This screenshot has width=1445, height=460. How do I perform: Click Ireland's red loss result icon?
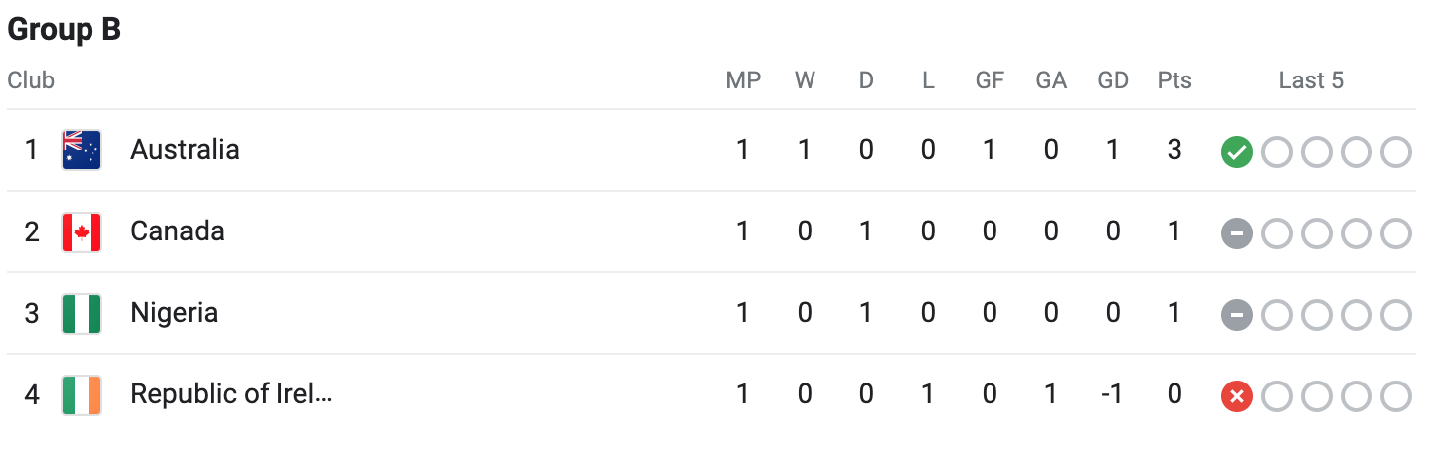1236,396
